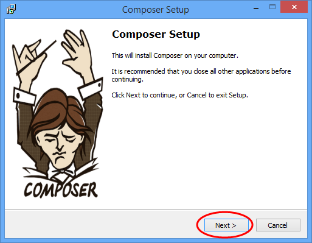Minimize the Composer Setup window
This screenshot has height=243, width=312.
pos(256,8)
